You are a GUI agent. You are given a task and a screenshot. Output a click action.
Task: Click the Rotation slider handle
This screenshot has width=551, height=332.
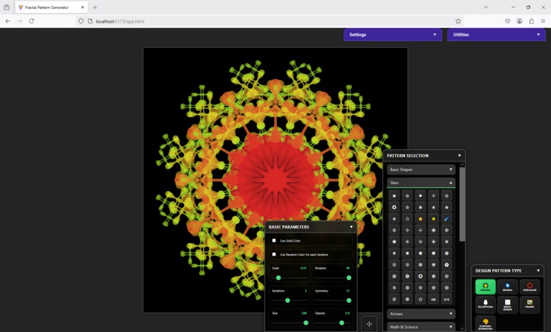349,278
